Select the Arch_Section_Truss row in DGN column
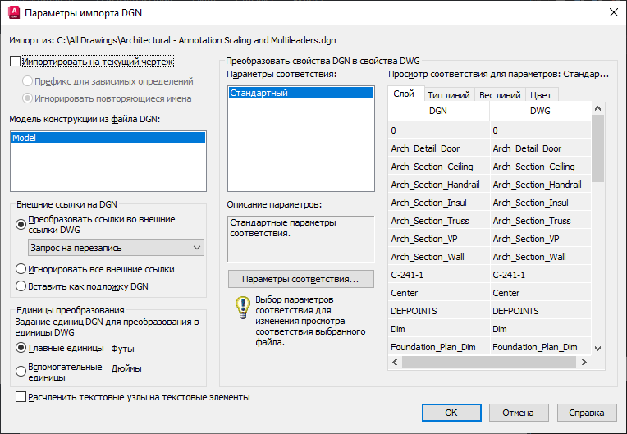Screen dimensions: 627x434 [x=439, y=221]
